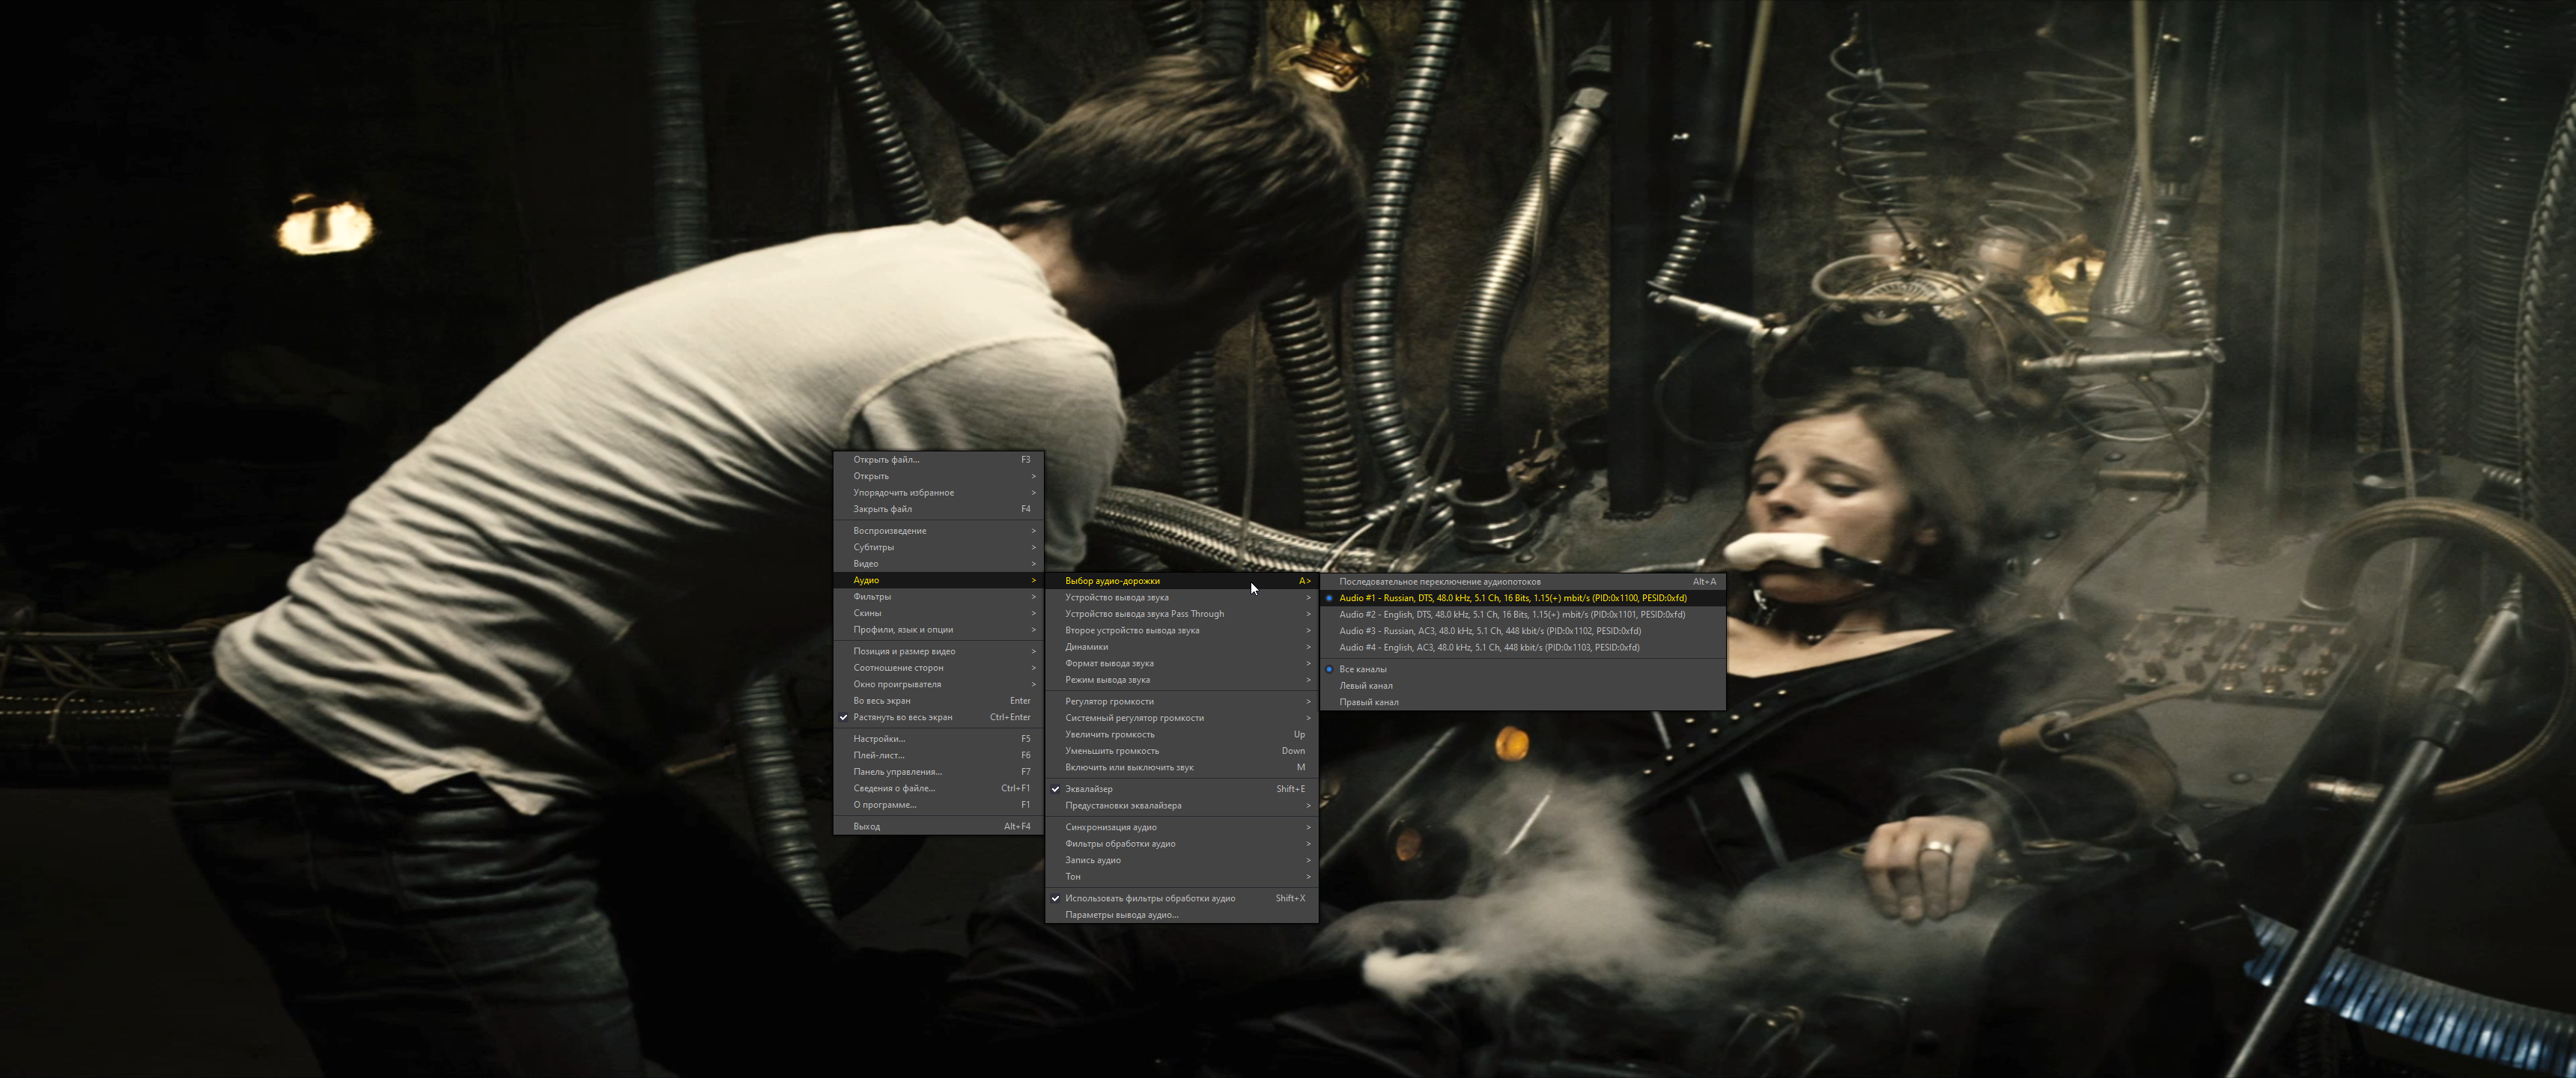
Task: Switch to Audio #2 English DTS track
Action: click(1522, 614)
